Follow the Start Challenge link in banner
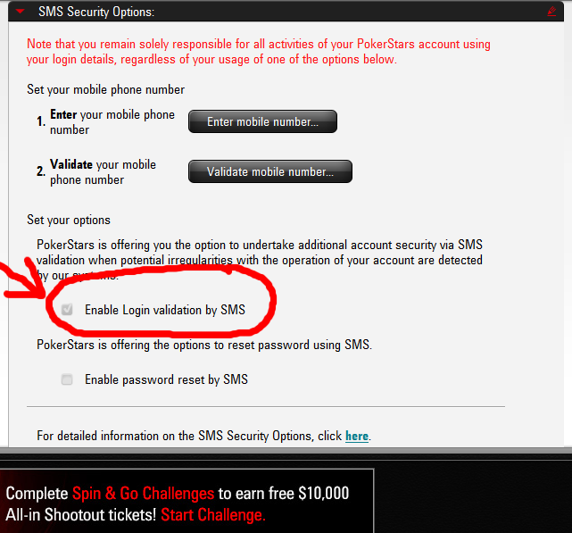572x533 pixels. [x=213, y=515]
